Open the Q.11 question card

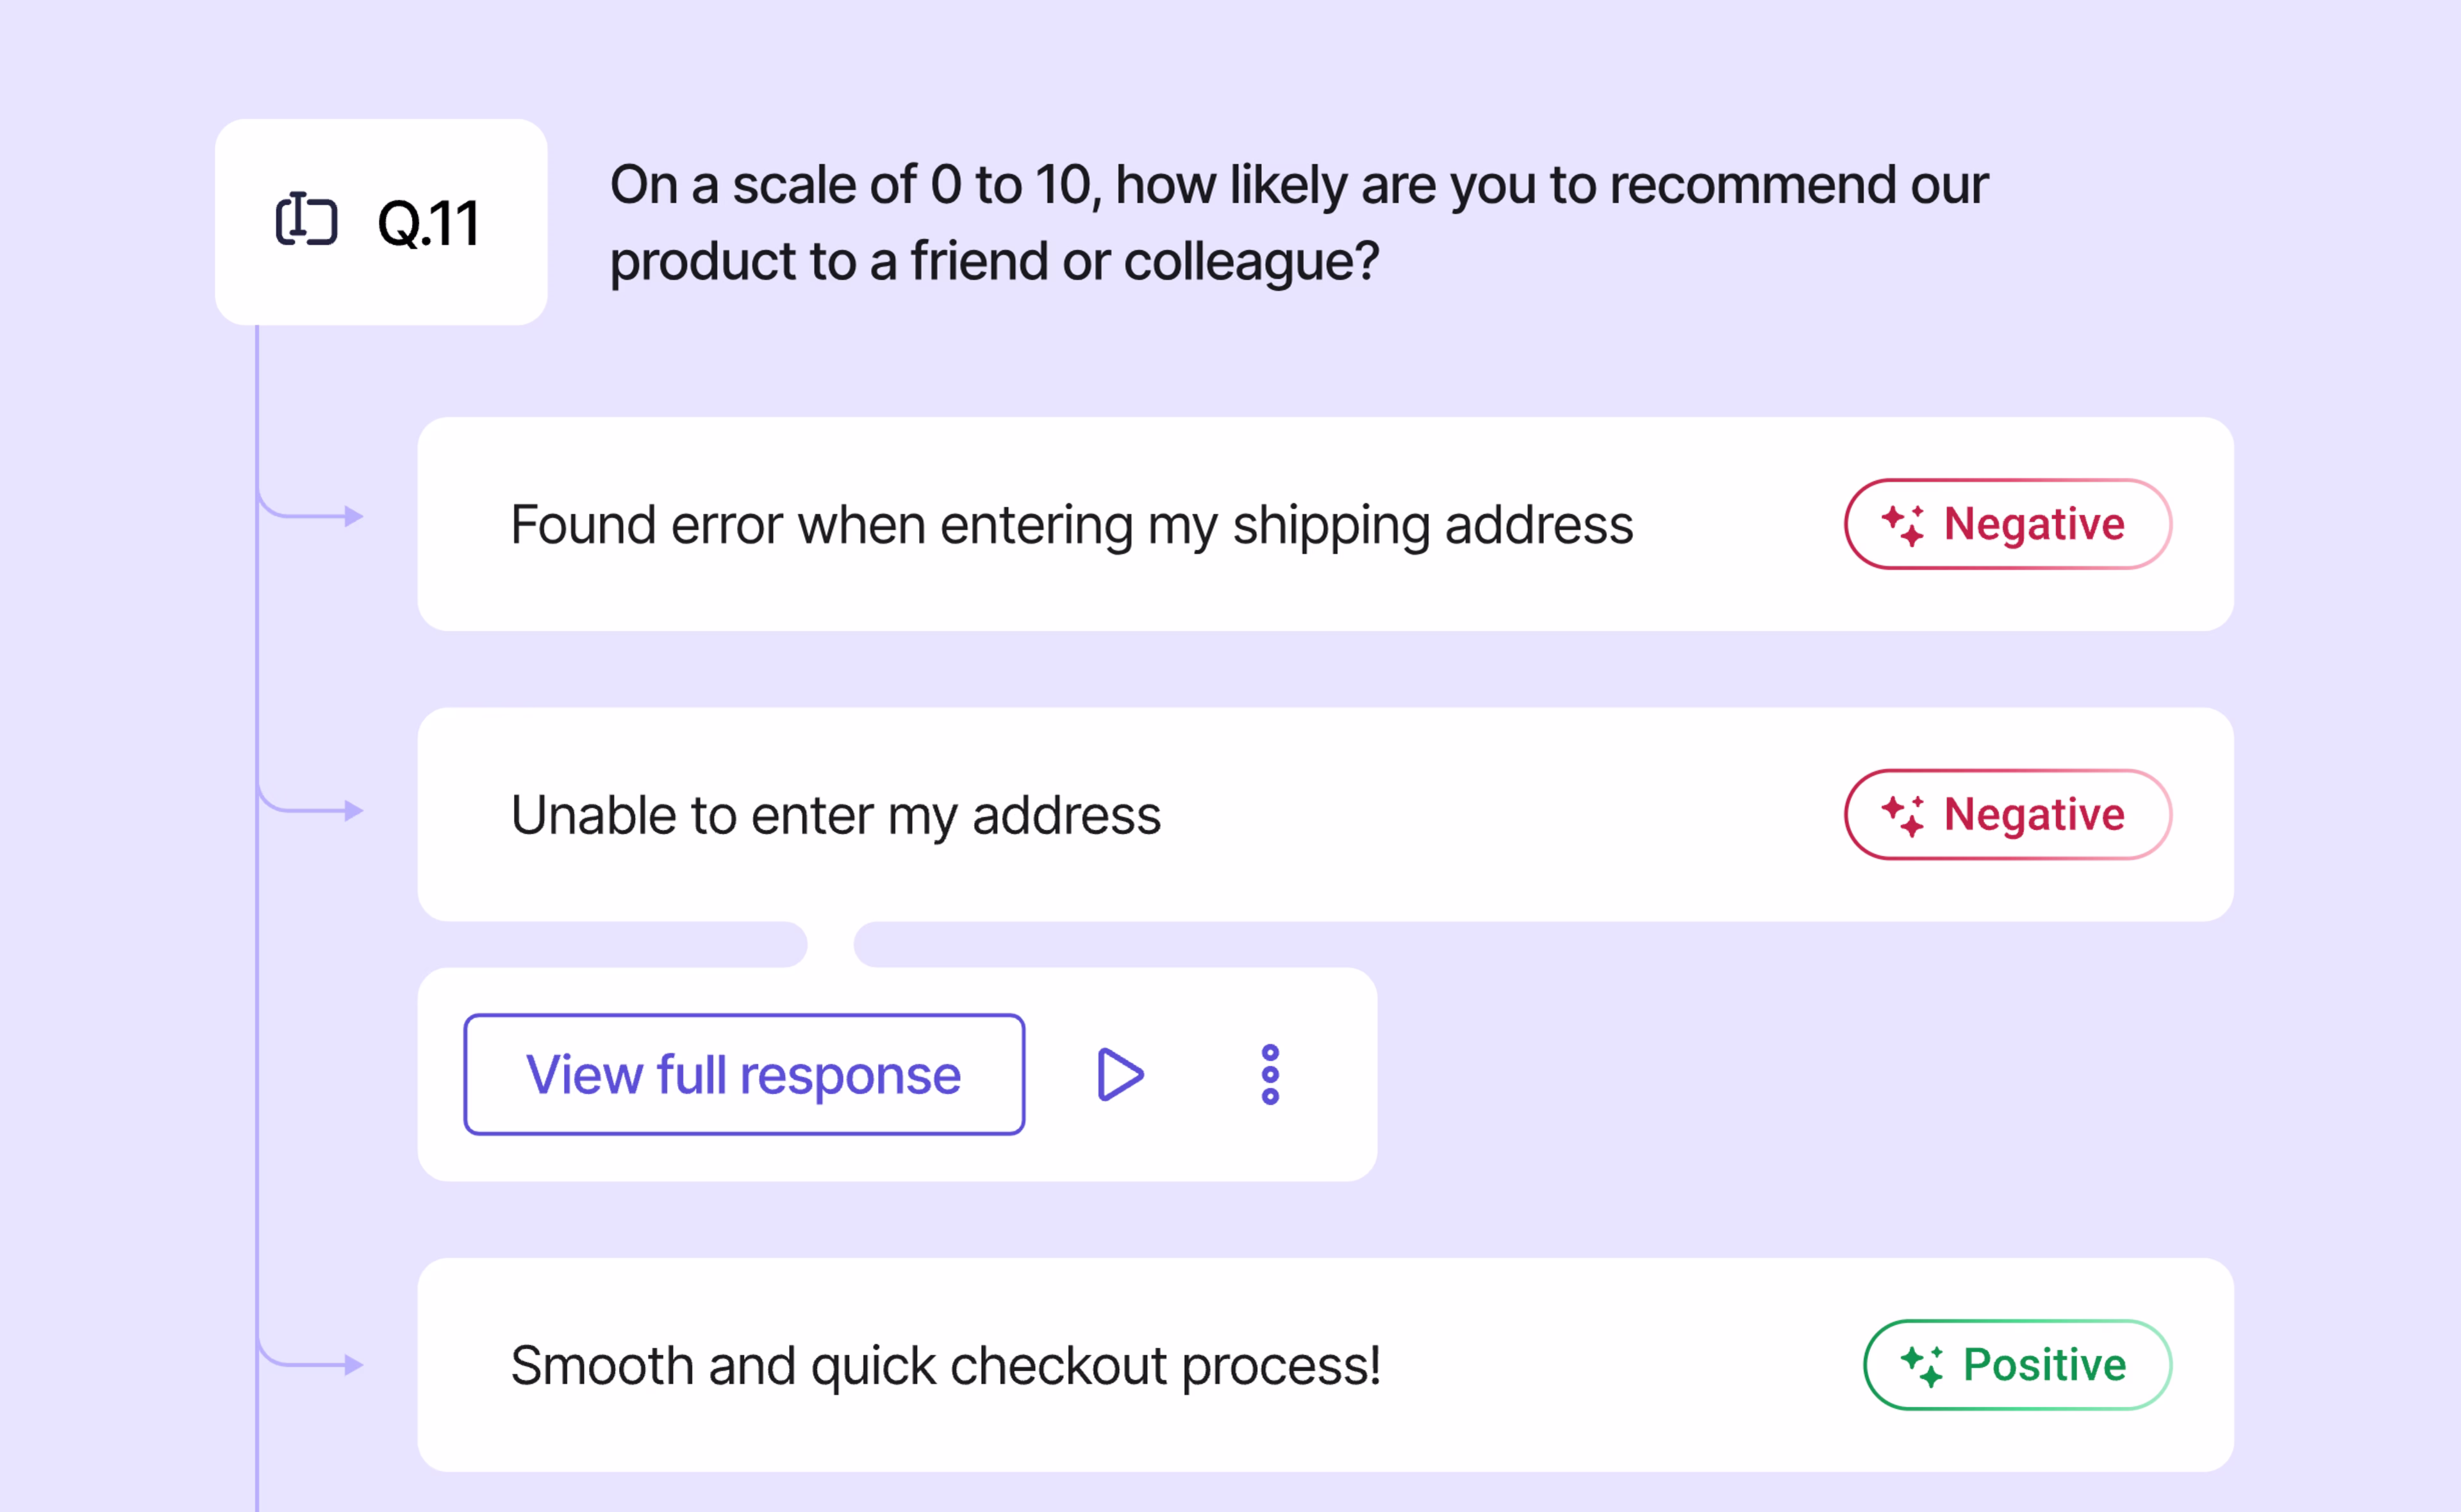pyautogui.click(x=381, y=222)
